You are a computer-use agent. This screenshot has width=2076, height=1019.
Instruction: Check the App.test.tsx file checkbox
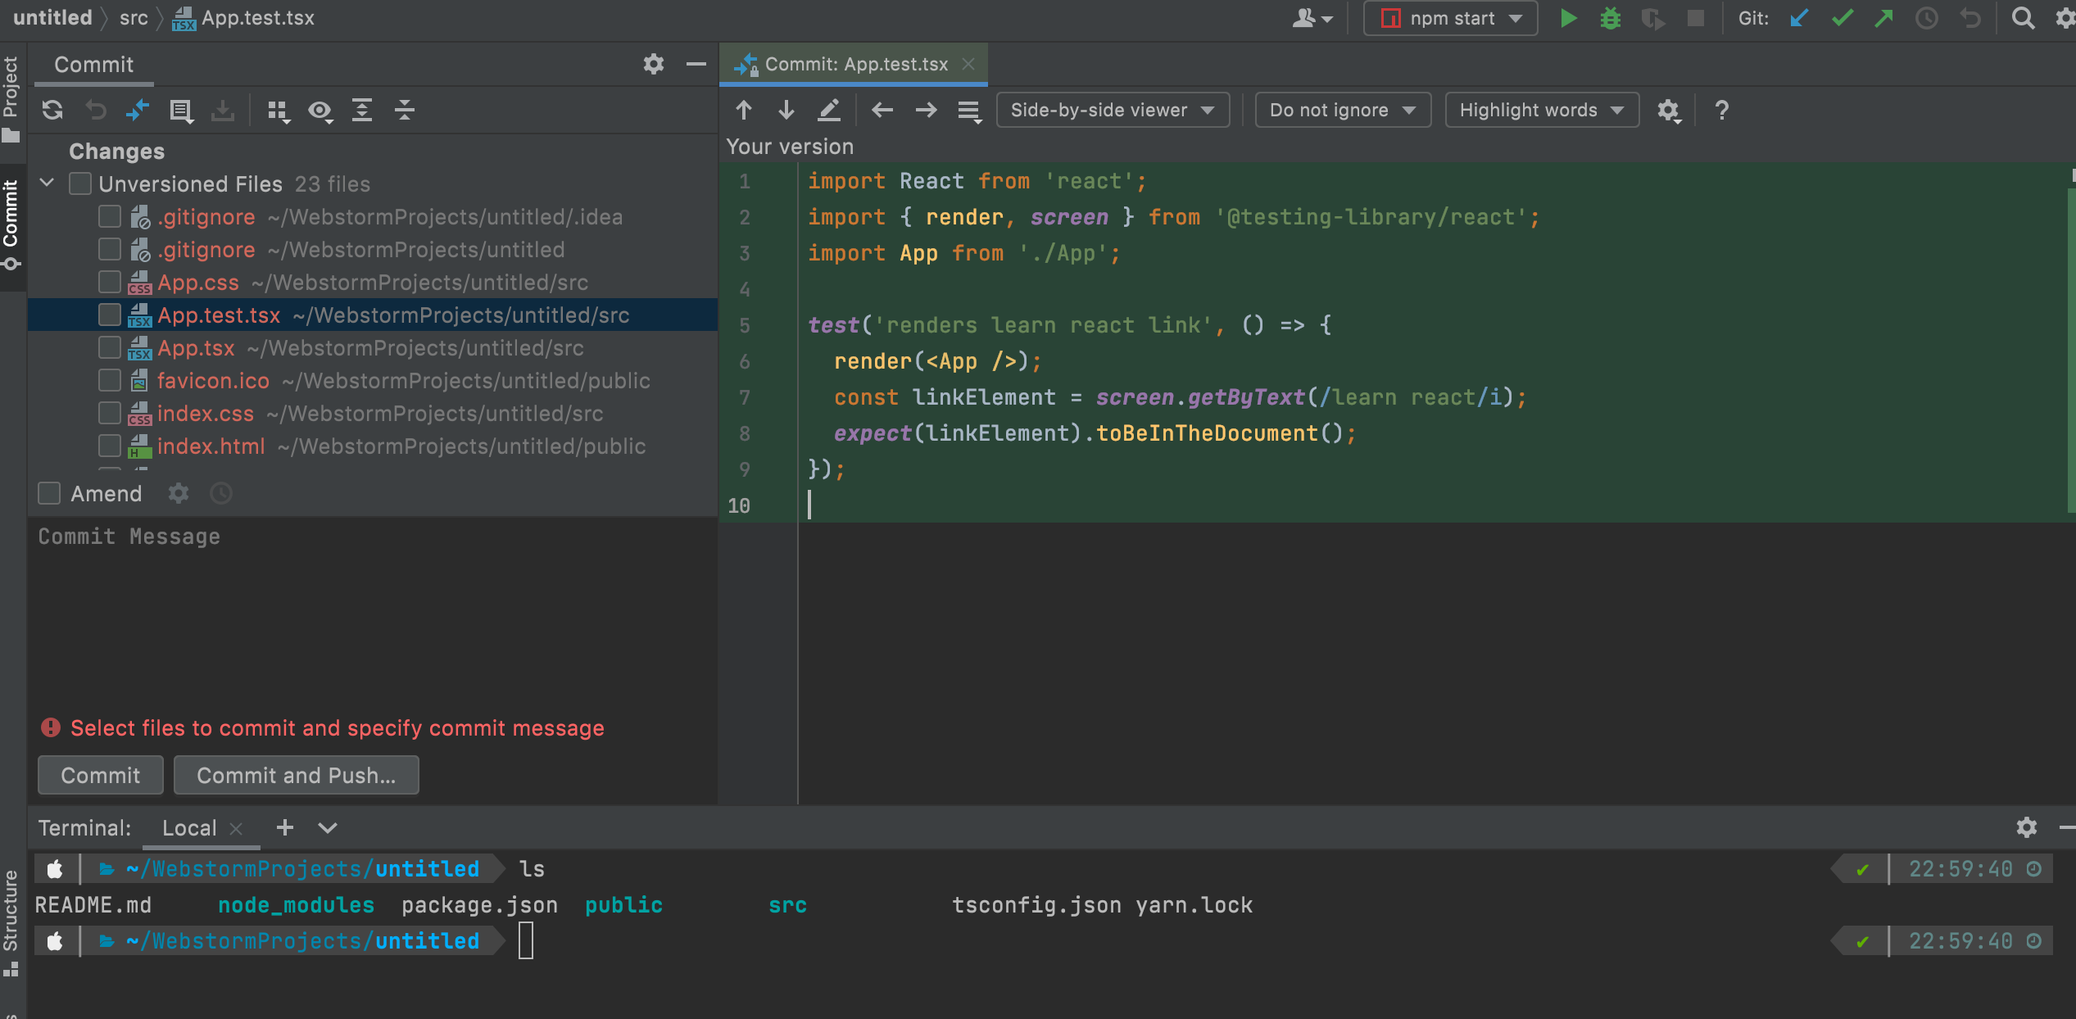point(109,315)
